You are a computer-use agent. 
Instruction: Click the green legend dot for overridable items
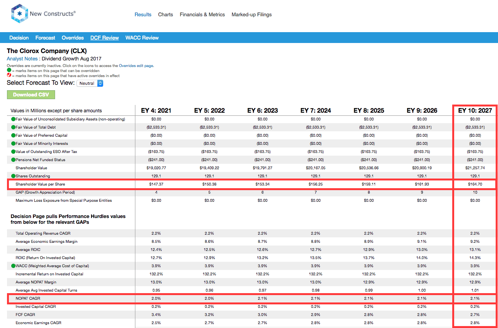(x=9, y=71)
